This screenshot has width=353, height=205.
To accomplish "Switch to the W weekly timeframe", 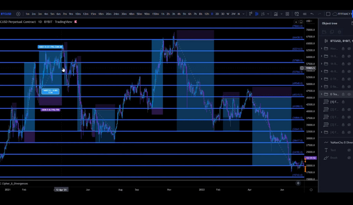I will 228,14.
